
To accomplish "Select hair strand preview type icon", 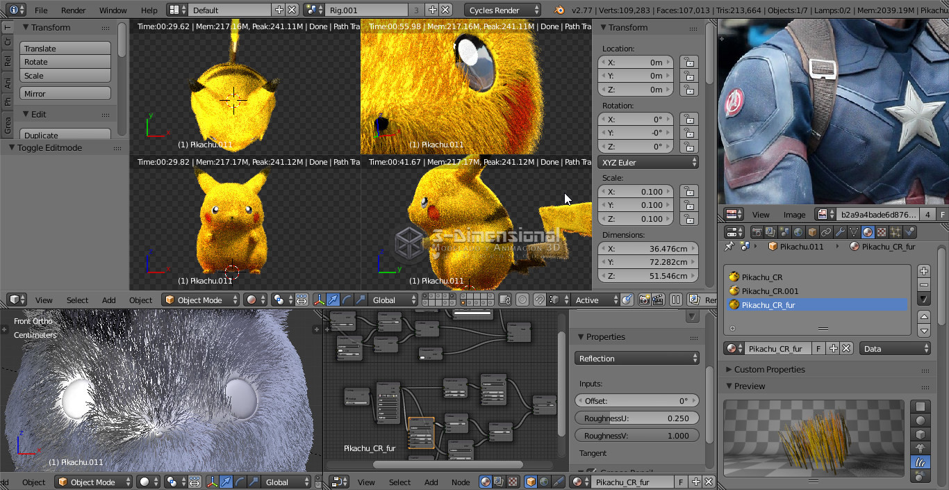I will (x=921, y=462).
